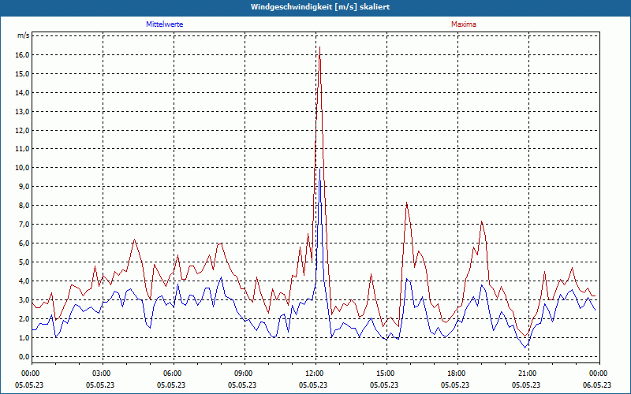
Task: Click the blue Mittelwerte peak near 10 m/s
Action: (x=320, y=169)
